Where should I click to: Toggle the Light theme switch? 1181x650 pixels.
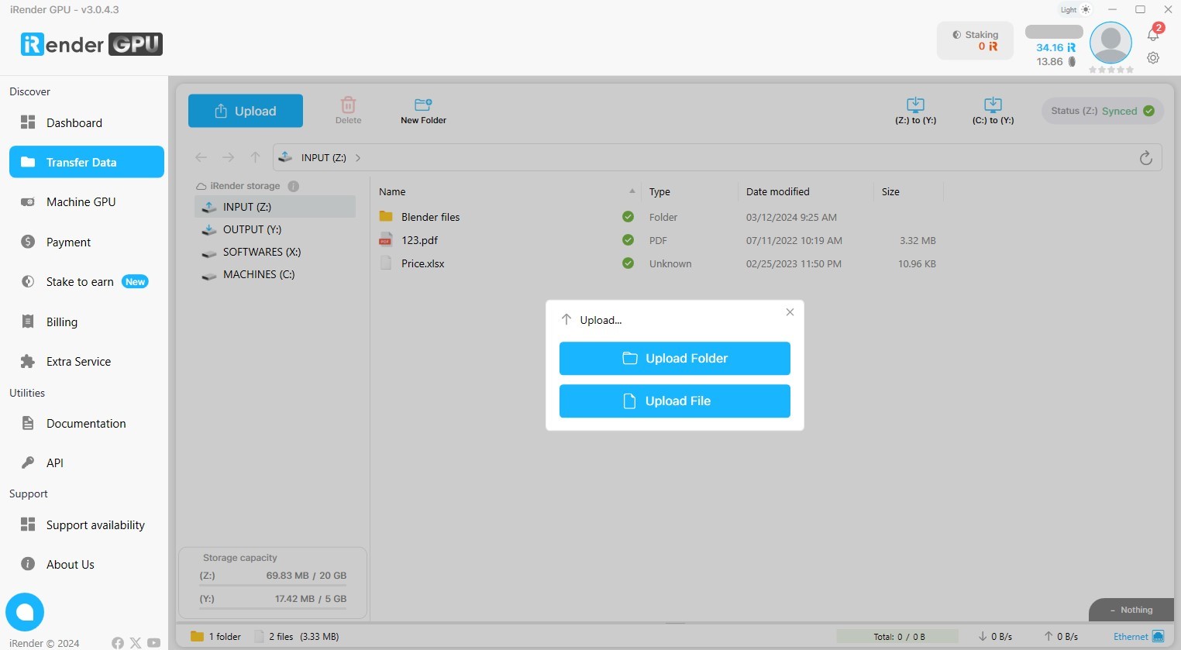1076,10
